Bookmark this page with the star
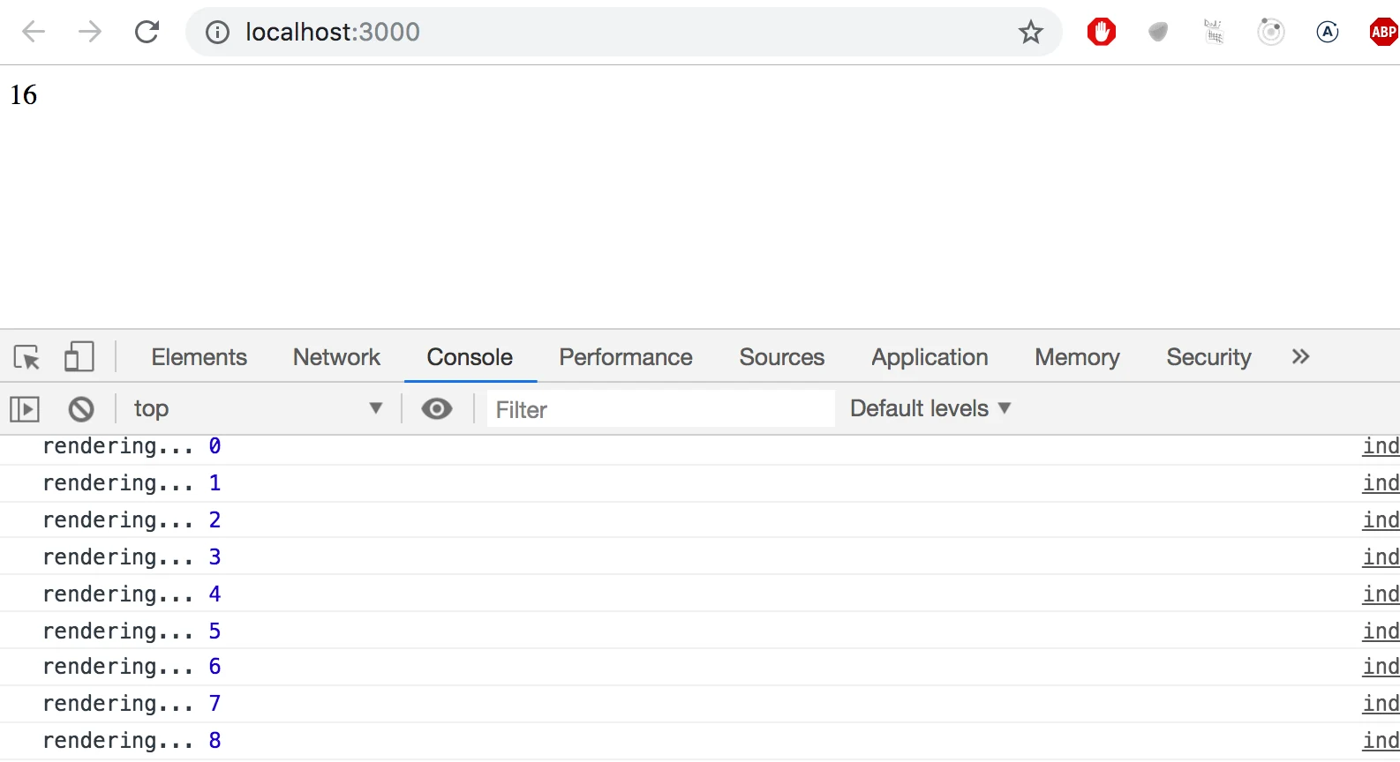The width and height of the screenshot is (1400, 762). (x=1031, y=33)
